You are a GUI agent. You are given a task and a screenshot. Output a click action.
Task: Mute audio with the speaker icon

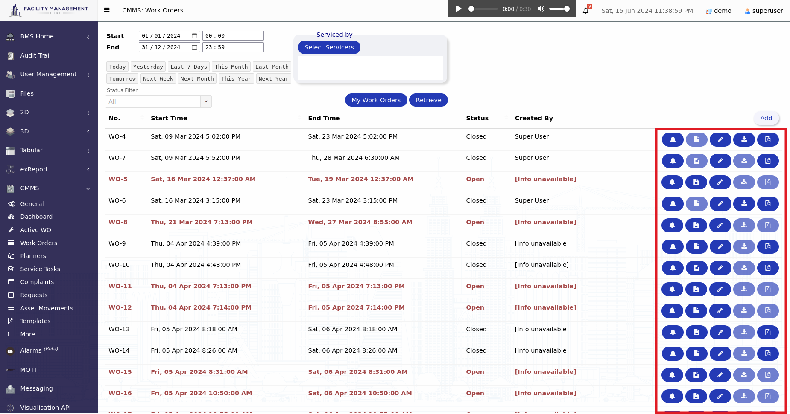click(x=541, y=9)
